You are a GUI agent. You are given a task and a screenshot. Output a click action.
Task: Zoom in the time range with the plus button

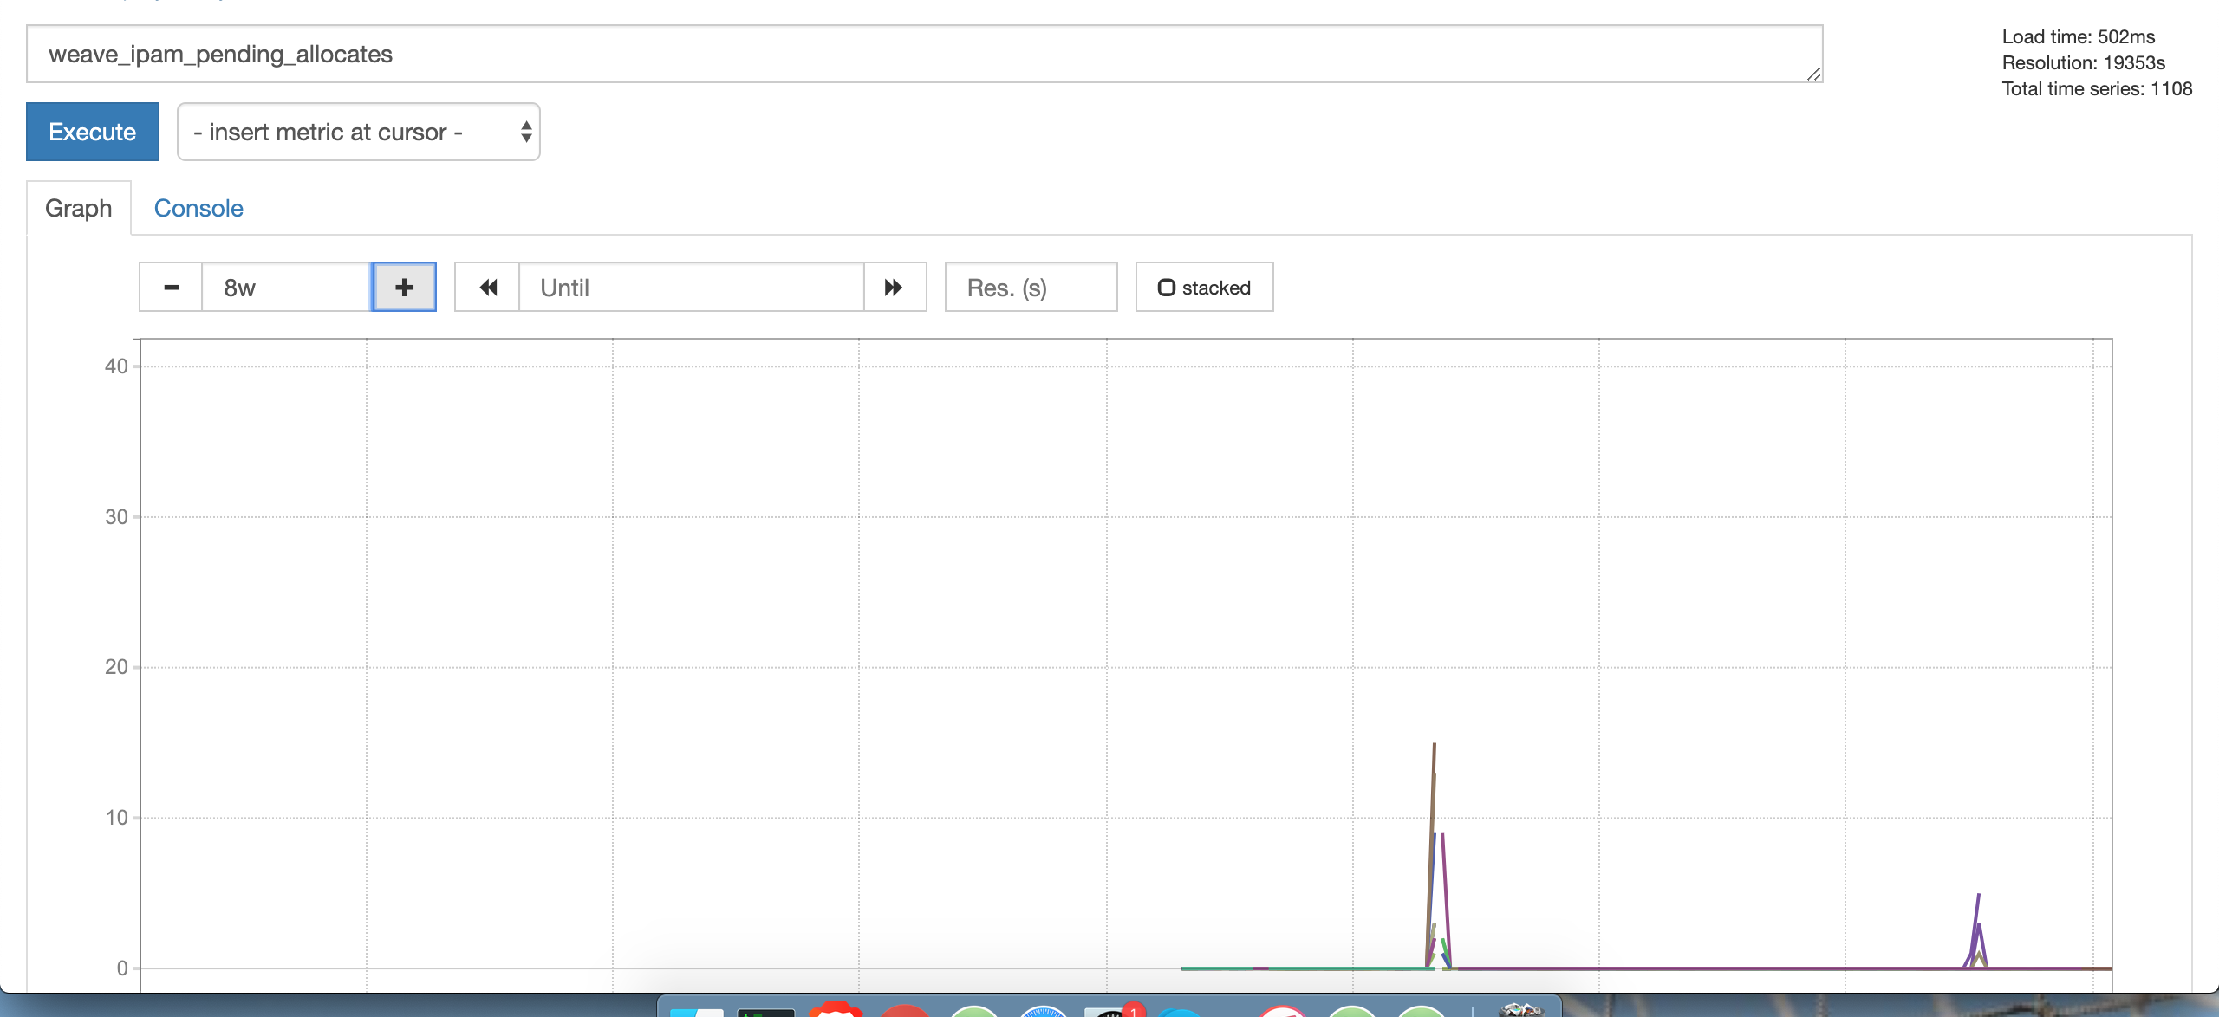click(404, 287)
